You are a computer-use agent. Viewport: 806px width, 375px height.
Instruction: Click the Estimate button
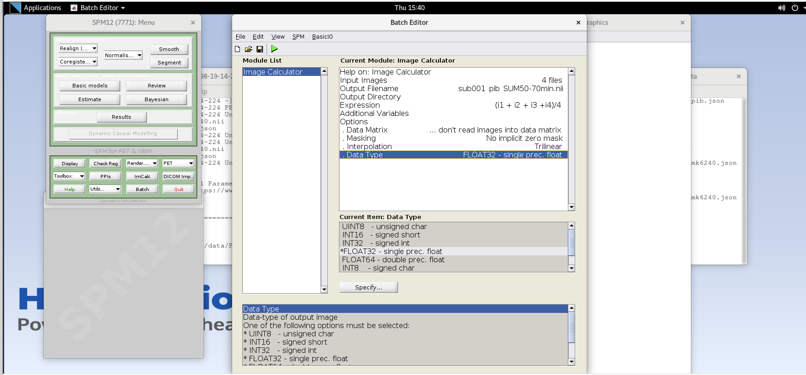point(90,99)
